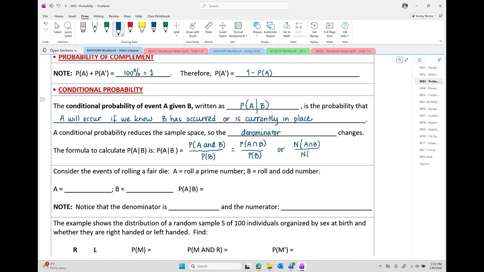Toggle the Ruler stencil

[209, 28]
